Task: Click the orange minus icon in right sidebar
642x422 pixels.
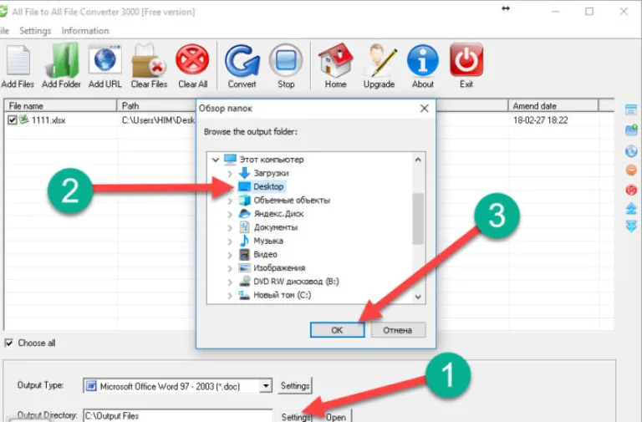Action: (631, 170)
